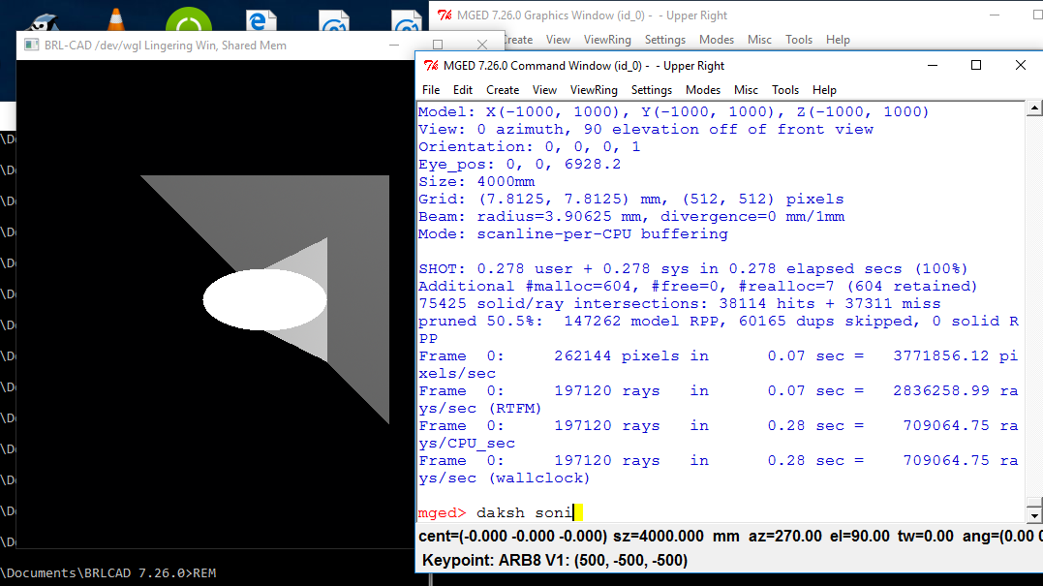
Task: Click 'tw=0.00' in the status bar
Action: [927, 536]
